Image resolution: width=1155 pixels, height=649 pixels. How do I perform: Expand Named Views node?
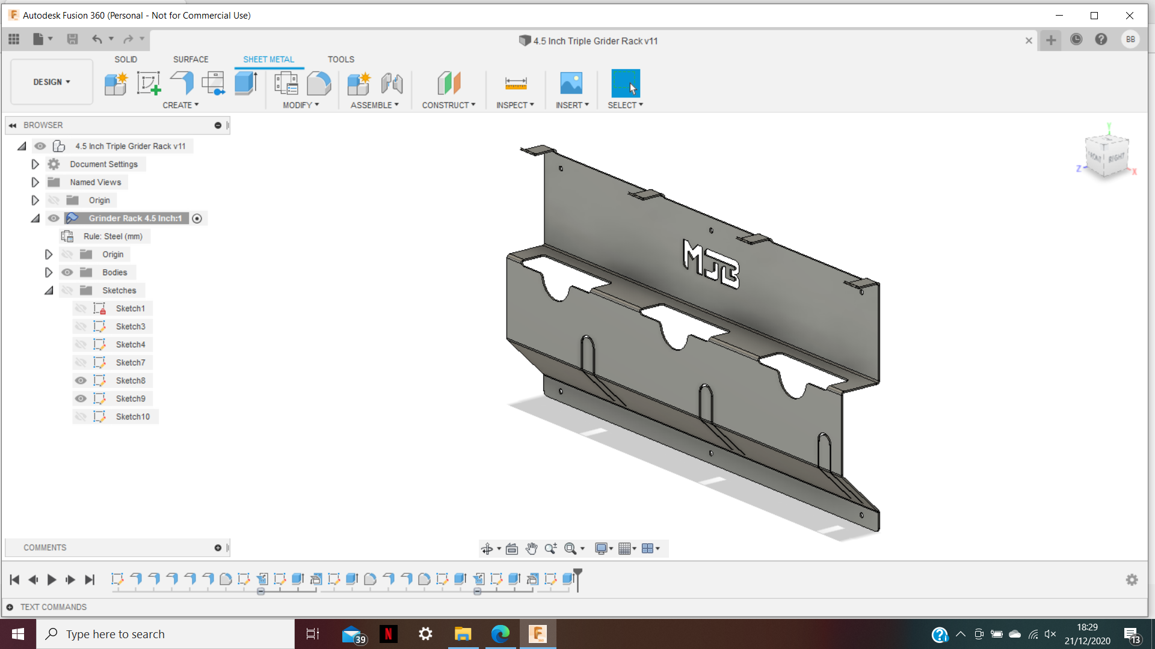coord(35,182)
